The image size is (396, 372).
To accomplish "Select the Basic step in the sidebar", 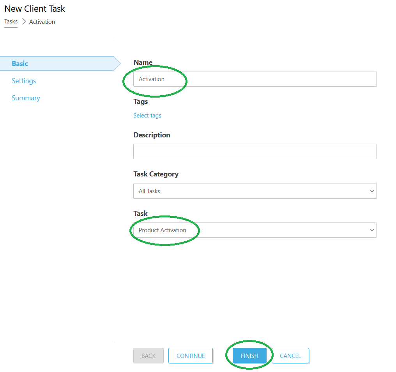I will click(x=20, y=63).
